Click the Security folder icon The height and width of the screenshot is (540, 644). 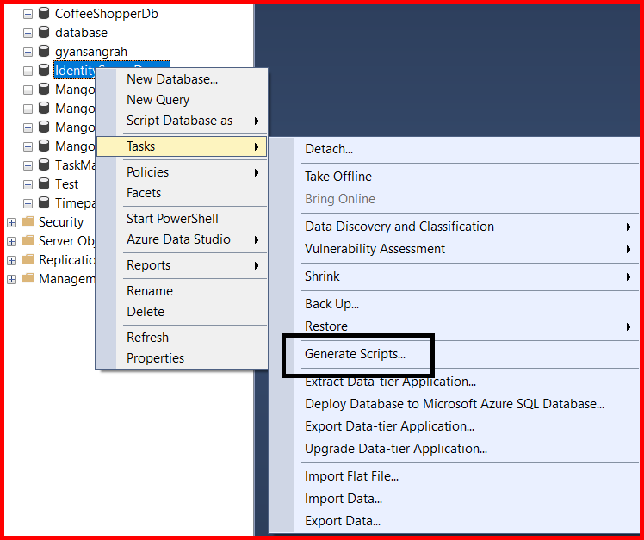(28, 222)
